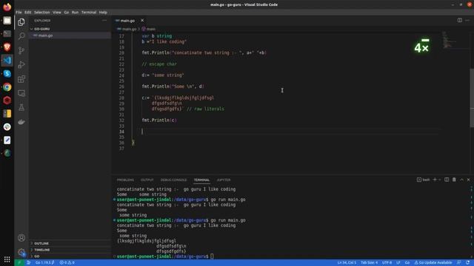Launch Google Chrome from the dock
This screenshot has width=474, height=266.
pyautogui.click(x=7, y=87)
